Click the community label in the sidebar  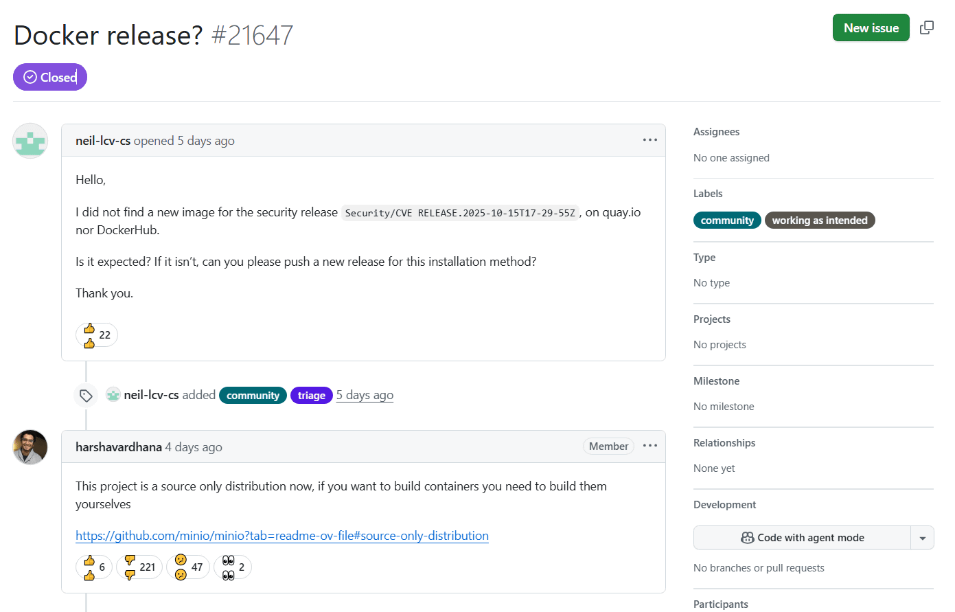pos(727,220)
